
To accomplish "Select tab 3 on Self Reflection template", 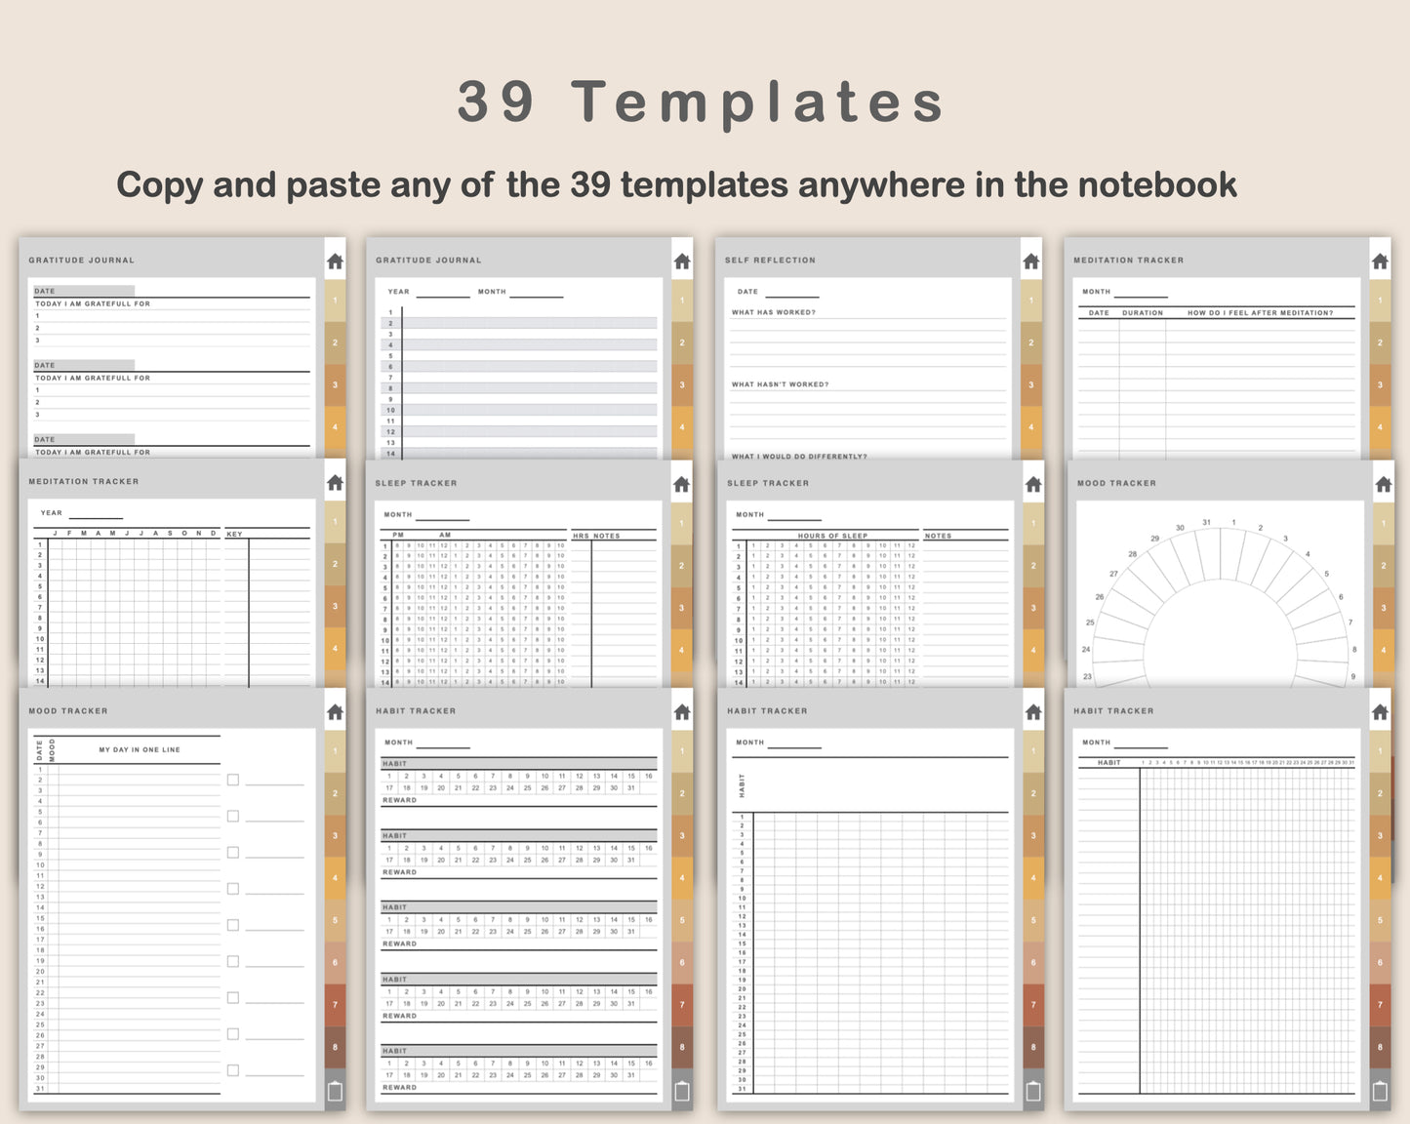I will coord(1030,384).
